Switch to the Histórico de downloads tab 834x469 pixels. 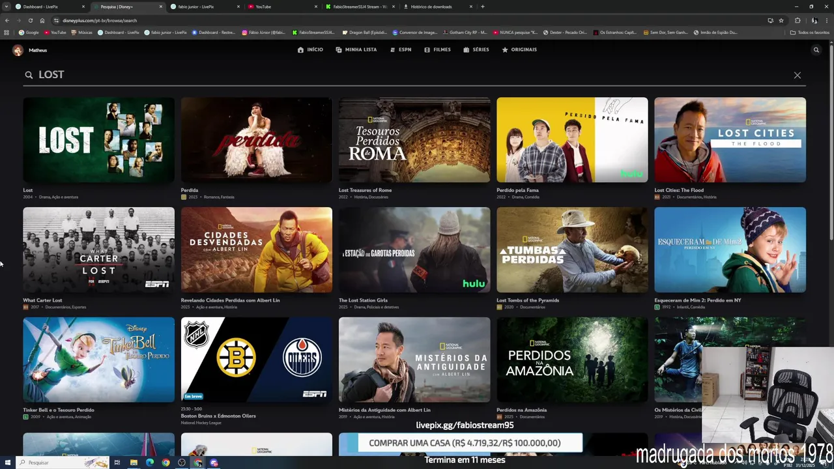[x=438, y=7]
